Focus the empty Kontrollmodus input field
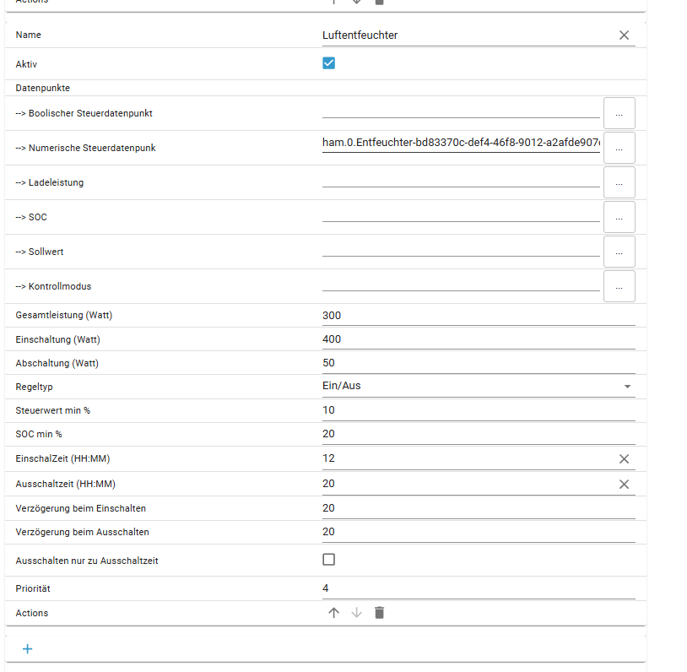Viewport: 687px width, 672px height. (461, 282)
